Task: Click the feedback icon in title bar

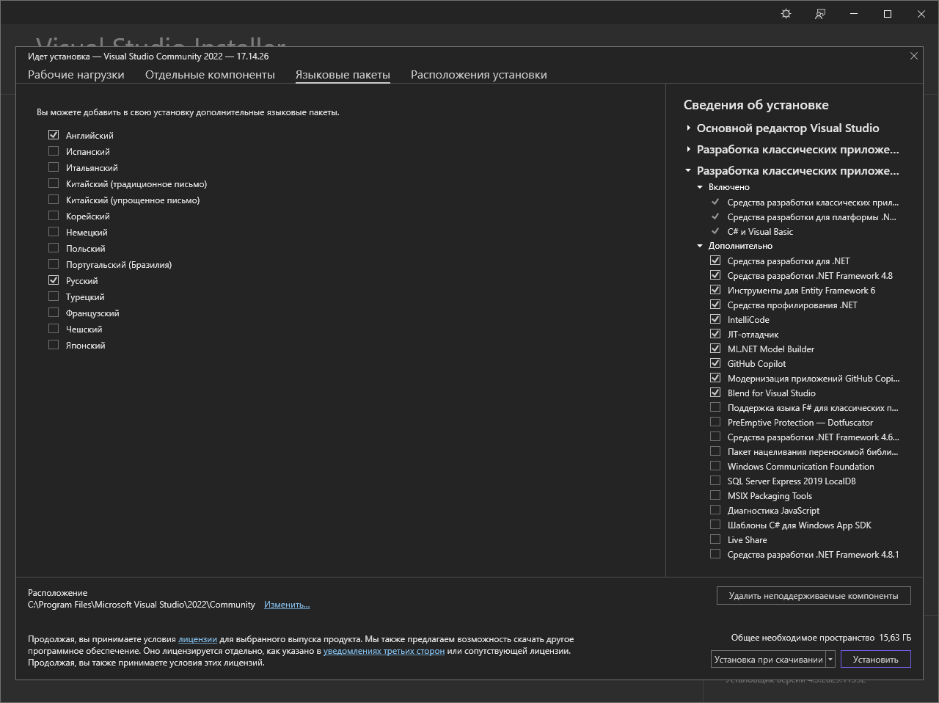Action: tap(820, 14)
